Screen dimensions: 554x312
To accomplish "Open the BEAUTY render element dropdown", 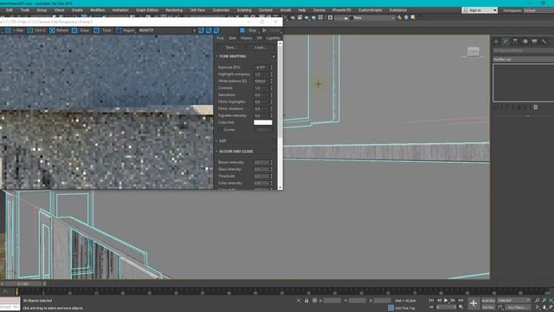I will point(167,30).
